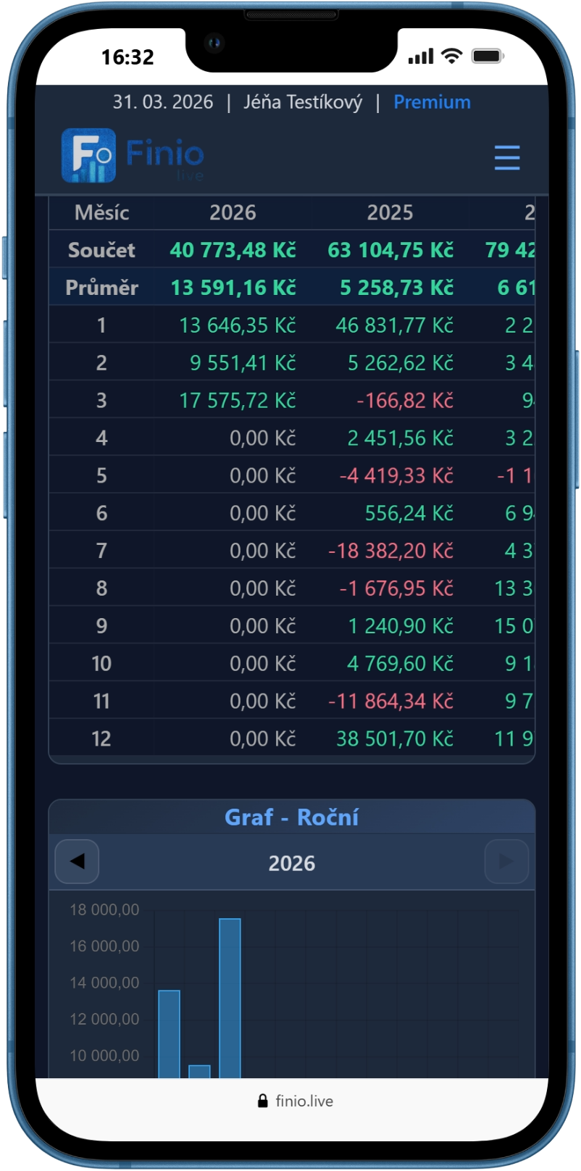
Task: Click the finio.live address text
Action: pyautogui.click(x=304, y=1101)
